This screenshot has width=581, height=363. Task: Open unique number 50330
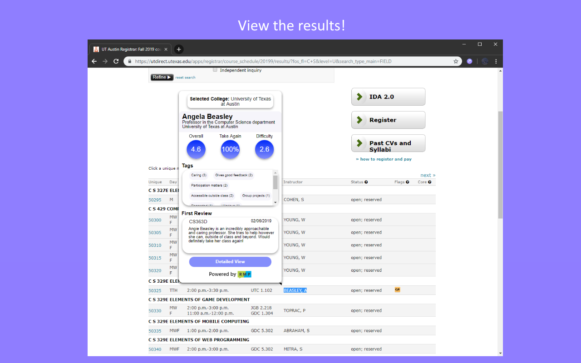[155, 311]
